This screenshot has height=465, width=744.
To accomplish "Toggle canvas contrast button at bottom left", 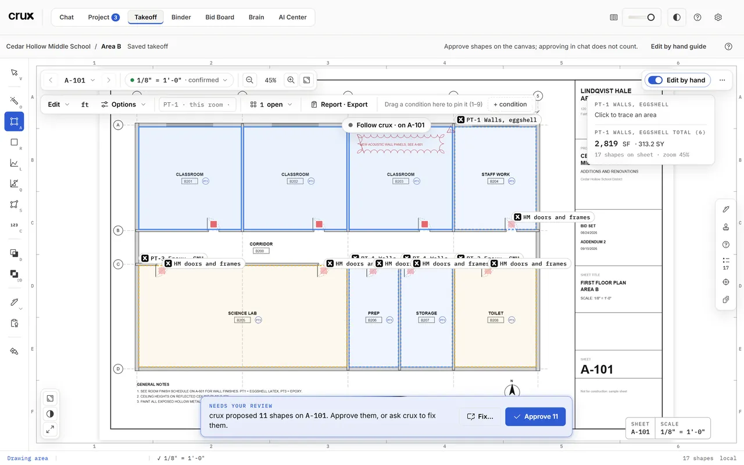I will pyautogui.click(x=50, y=414).
